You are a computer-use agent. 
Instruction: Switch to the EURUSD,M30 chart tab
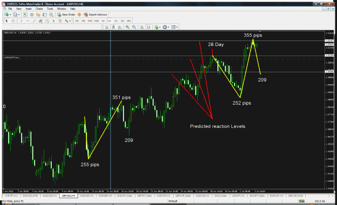tap(30, 196)
